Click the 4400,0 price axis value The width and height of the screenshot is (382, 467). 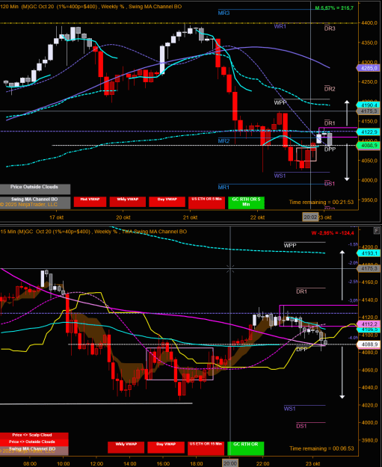370,22
